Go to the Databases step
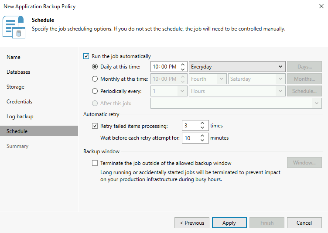The width and height of the screenshot is (328, 233). (x=18, y=72)
